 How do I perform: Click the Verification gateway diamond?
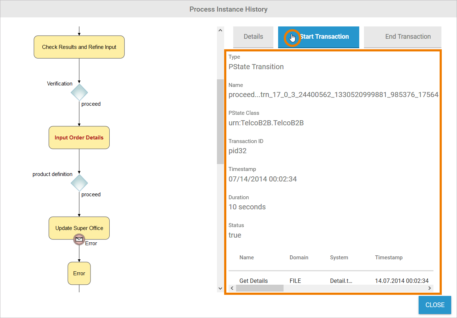(79, 92)
